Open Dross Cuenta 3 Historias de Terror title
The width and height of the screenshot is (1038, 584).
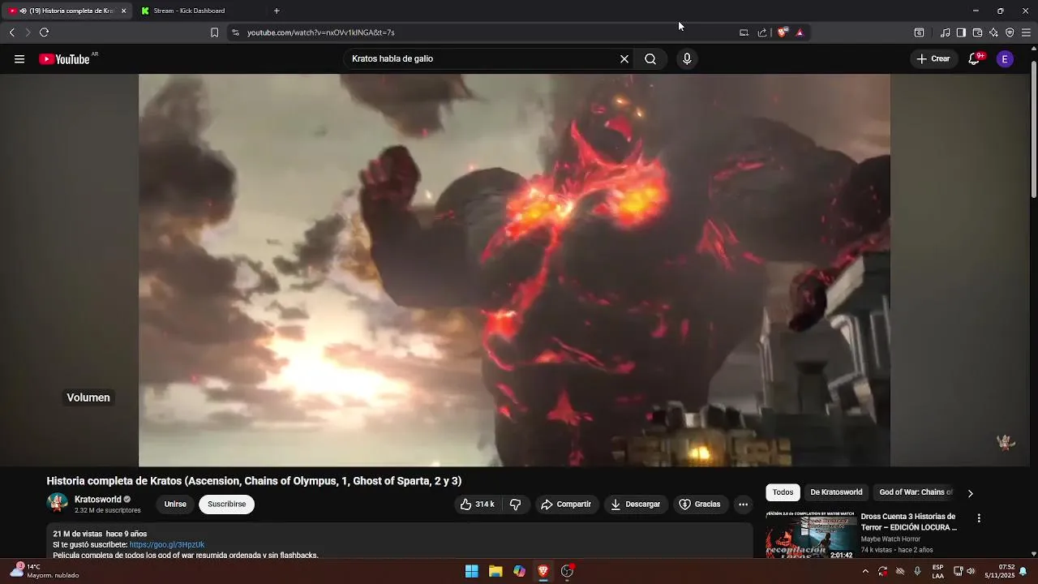pyautogui.click(x=909, y=522)
